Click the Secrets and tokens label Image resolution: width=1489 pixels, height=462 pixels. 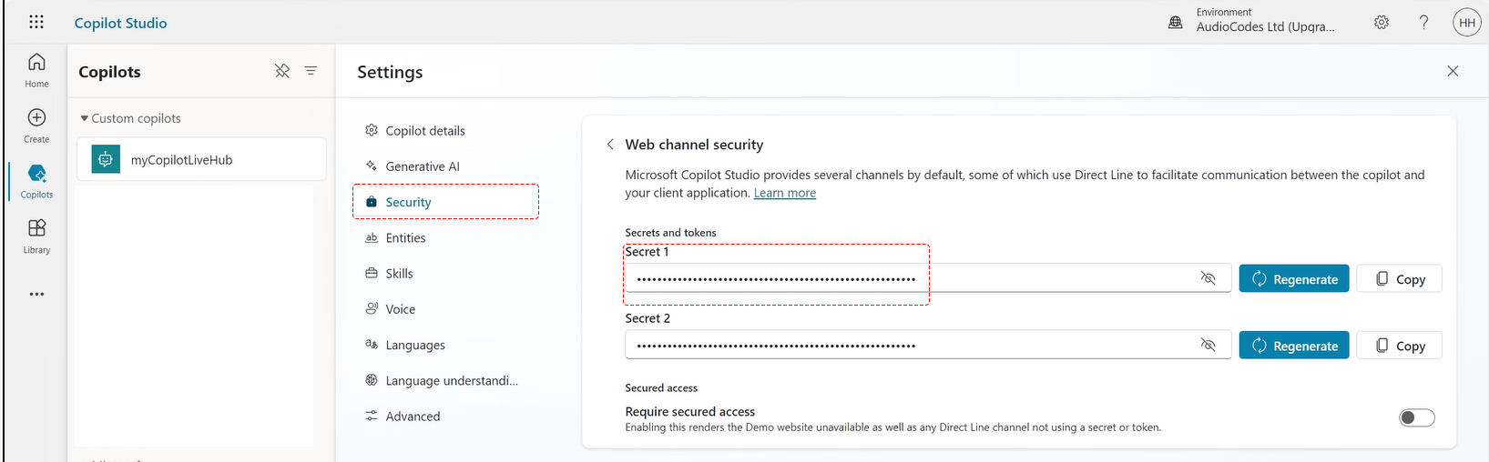tap(670, 233)
